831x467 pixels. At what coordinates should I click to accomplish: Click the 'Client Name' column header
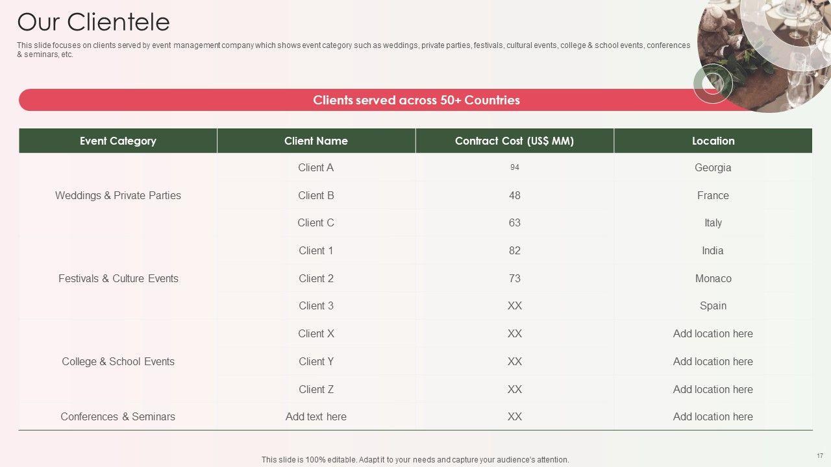click(x=316, y=141)
